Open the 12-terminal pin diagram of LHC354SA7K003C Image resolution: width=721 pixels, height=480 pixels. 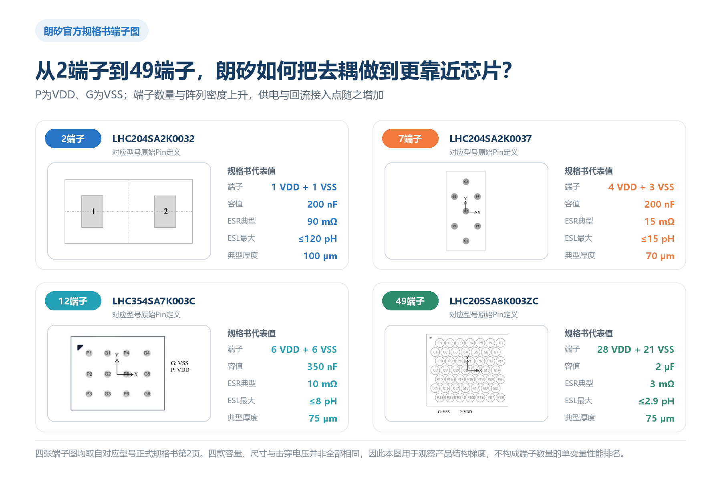[129, 373]
